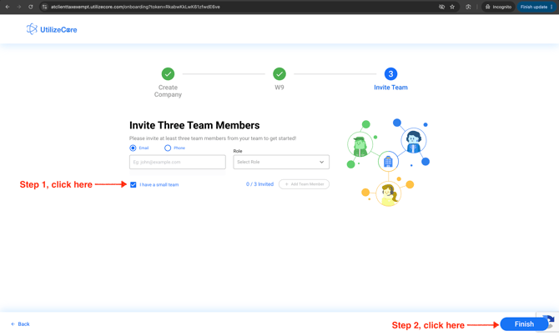Click the Role dropdown chevron arrow
This screenshot has height=336, width=559.
point(321,162)
